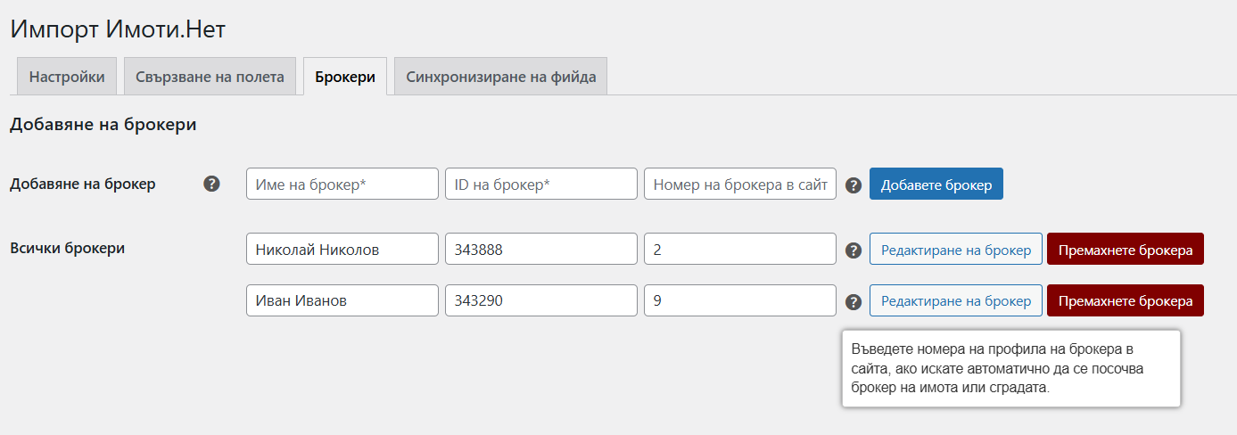This screenshot has width=1237, height=435.
Task: Click Редактиране на брокер for Николай Николов
Action: pyautogui.click(x=956, y=250)
